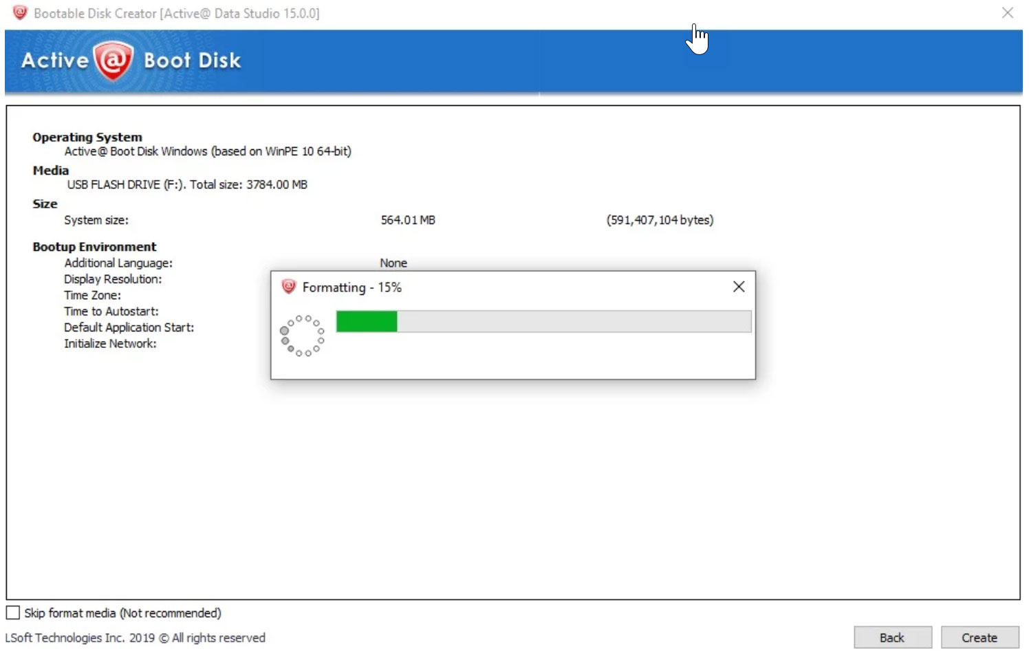Viewport: 1029px width, 660px height.
Task: Click the Bootup Environment section heading
Action: [x=94, y=246]
